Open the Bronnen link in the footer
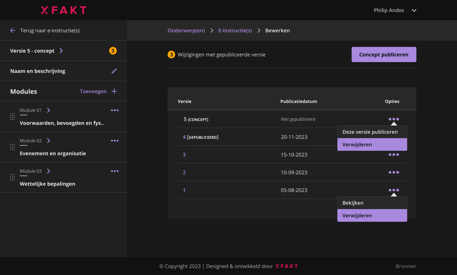 click(x=406, y=266)
